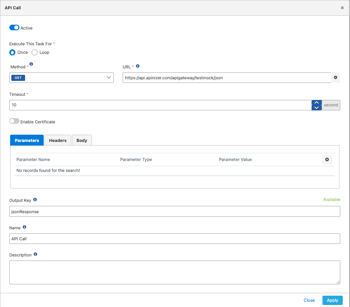Select the Once radio button
Viewport: 350px width, 307px height.
pyautogui.click(x=13, y=52)
